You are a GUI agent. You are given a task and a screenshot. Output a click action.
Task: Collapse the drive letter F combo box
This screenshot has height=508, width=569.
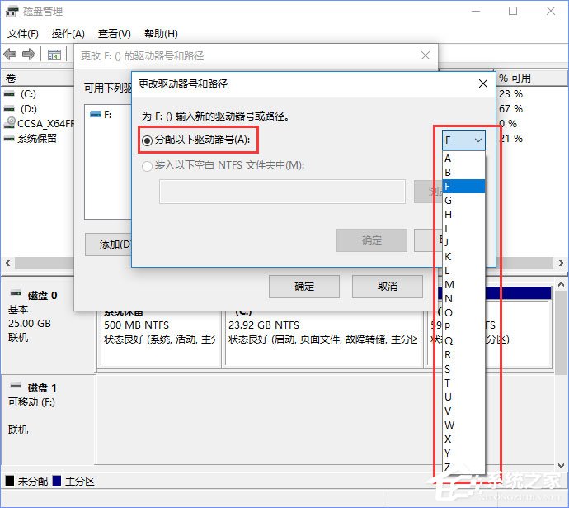463,140
